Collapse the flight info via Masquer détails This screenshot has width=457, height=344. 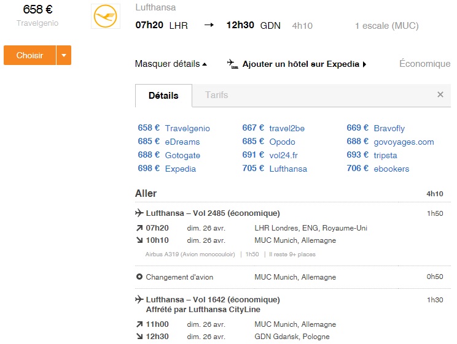pyautogui.click(x=171, y=64)
